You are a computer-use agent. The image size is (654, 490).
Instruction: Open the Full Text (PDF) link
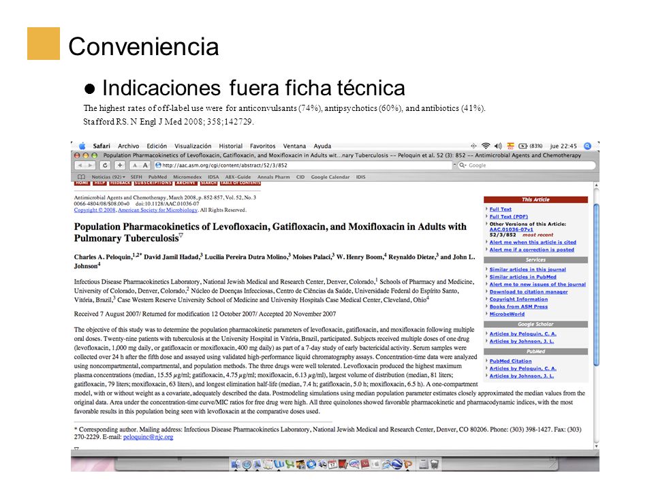(508, 216)
